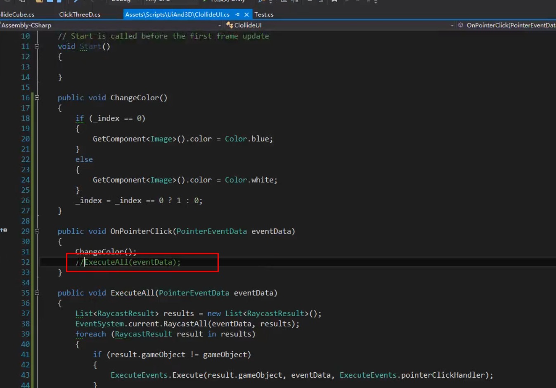The image size is (556, 388).
Task: Click line number 15 in the gutter
Action: [26, 88]
